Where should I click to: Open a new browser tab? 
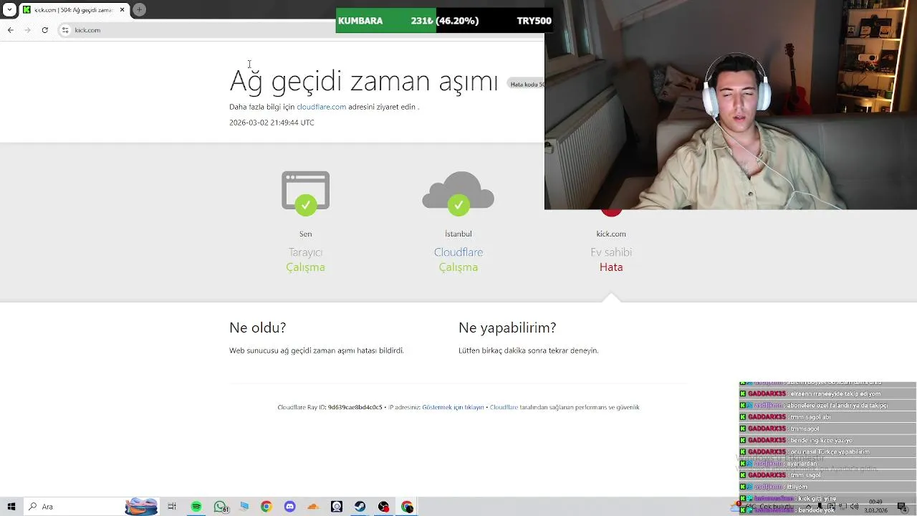[140, 9]
